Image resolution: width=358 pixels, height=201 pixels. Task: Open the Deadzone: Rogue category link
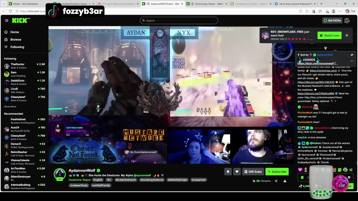click(x=79, y=180)
